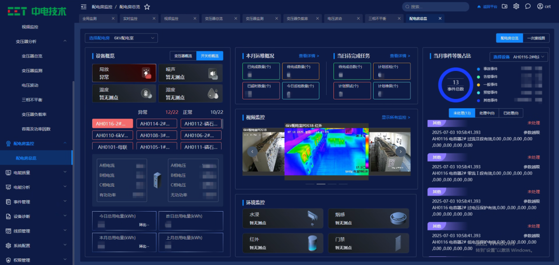Collapse the sidebar with the menu fold icon

(84, 7)
